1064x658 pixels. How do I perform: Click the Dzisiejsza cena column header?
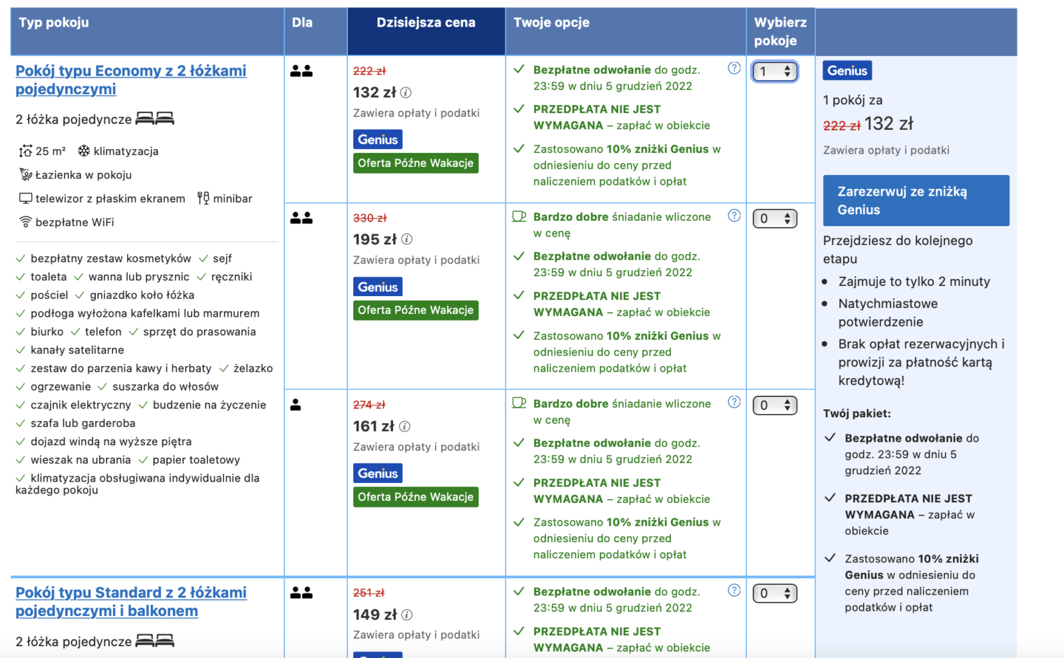(426, 23)
